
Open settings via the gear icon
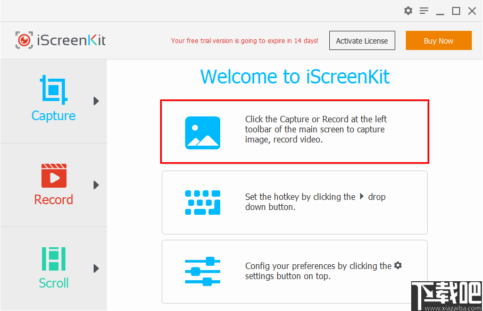tap(408, 11)
